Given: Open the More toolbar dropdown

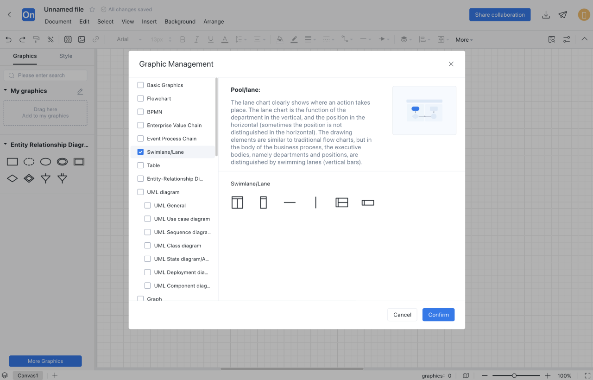Looking at the screenshot, I should tap(464, 40).
